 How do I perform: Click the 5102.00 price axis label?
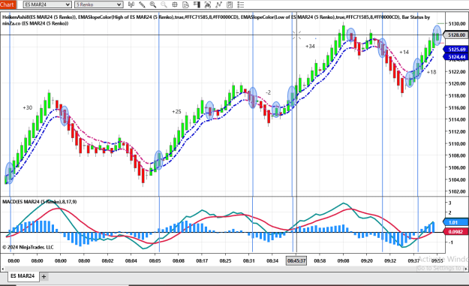click(x=457, y=191)
